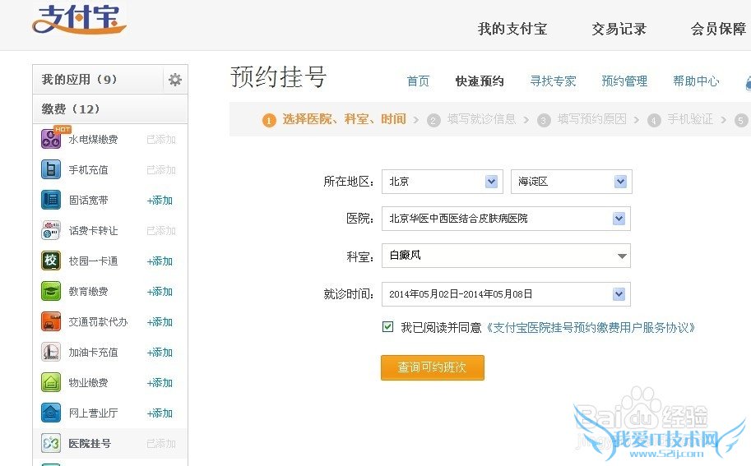Click the 水电煤缴费 label
This screenshot has width=751, height=466.
(x=93, y=140)
